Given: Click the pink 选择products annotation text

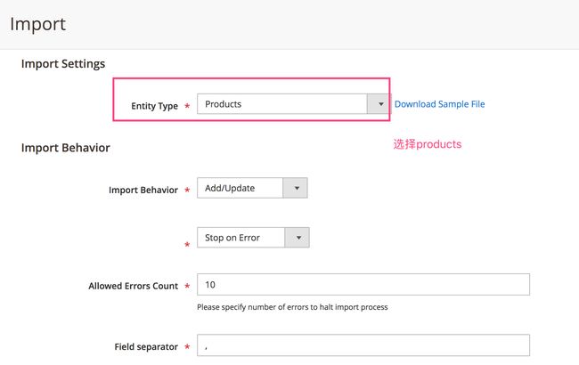Looking at the screenshot, I should [428, 144].
